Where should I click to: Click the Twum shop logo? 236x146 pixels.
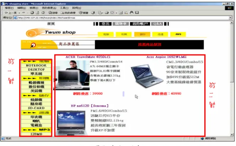tap(51, 32)
